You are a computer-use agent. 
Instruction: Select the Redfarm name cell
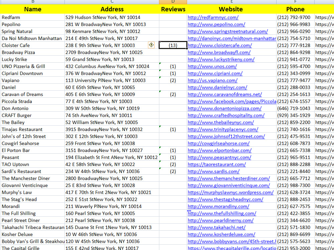33,17
